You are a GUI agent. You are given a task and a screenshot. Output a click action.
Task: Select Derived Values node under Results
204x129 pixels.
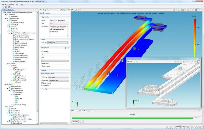click(15, 111)
